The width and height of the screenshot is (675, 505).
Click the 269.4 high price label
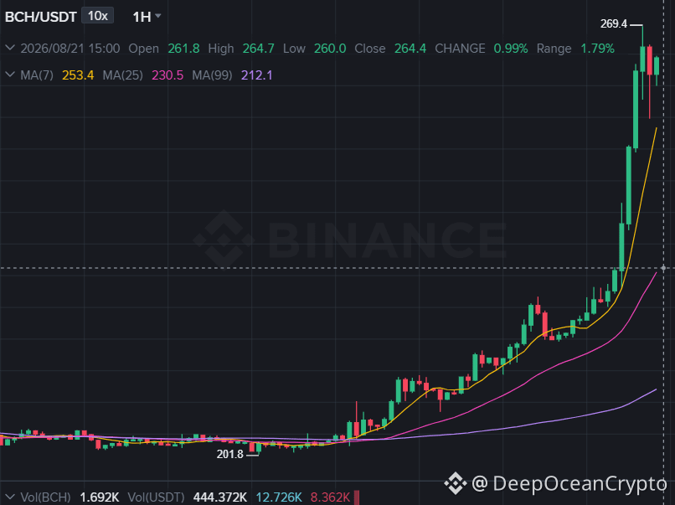coord(614,23)
